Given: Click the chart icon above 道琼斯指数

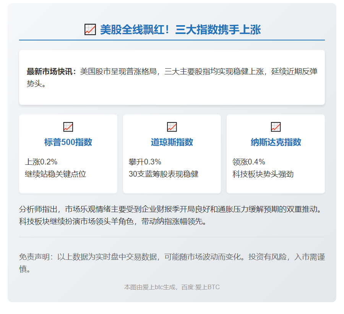Looking at the screenshot, I should click(172, 127).
